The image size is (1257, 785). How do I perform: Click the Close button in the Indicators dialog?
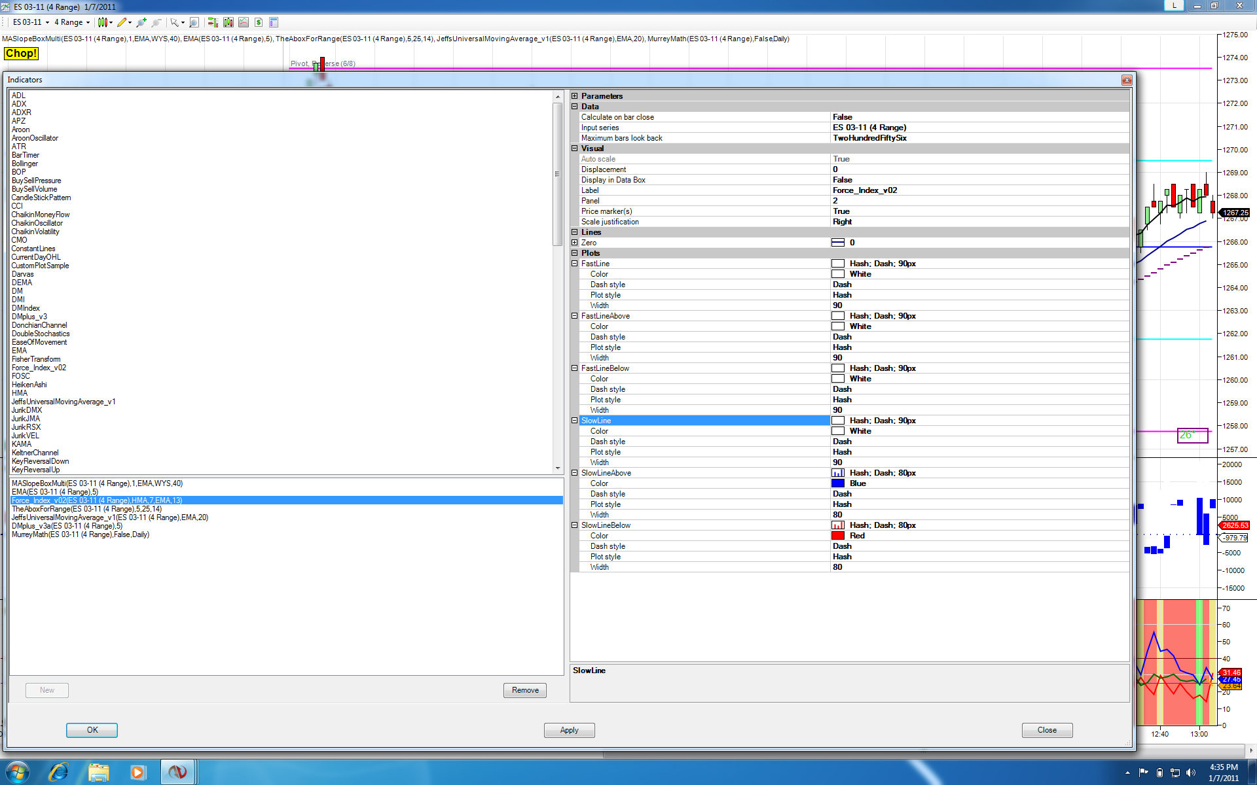coord(1047,730)
